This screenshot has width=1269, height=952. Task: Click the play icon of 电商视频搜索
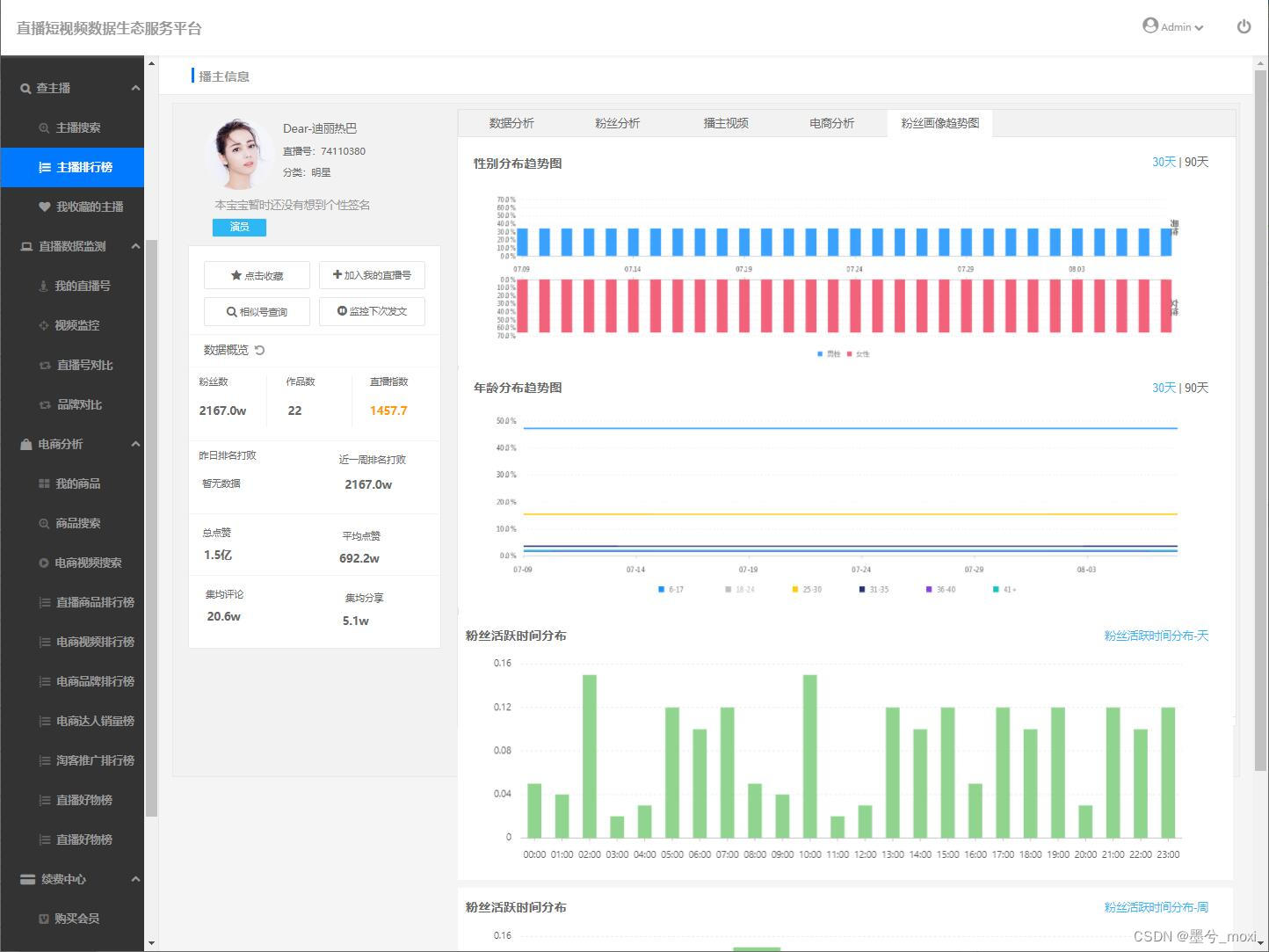click(x=44, y=563)
